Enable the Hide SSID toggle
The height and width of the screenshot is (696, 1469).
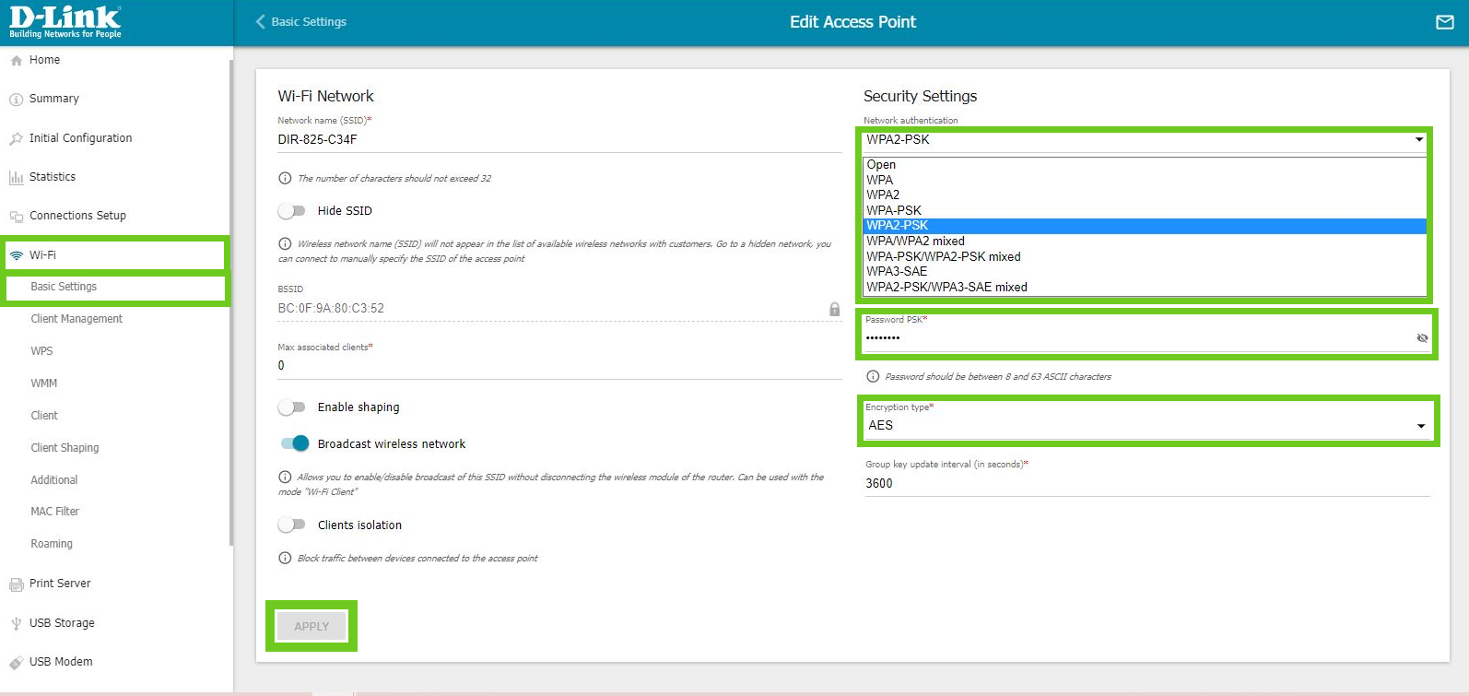pyautogui.click(x=292, y=211)
